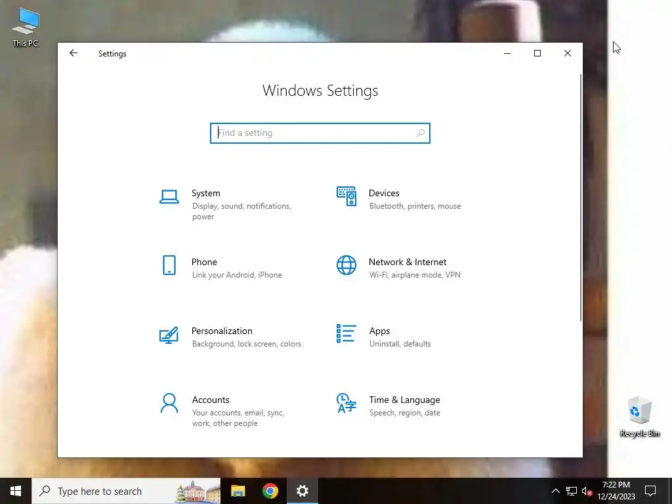Image resolution: width=672 pixels, height=504 pixels.
Task: Click the Accounts category title
Action: 211,400
